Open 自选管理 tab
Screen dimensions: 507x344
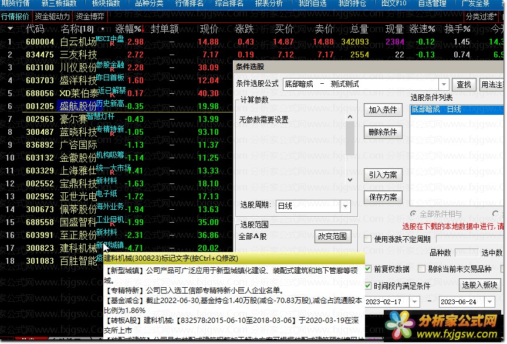pyautogui.click(x=432, y=4)
